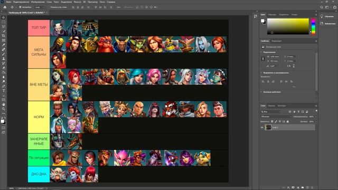This screenshot has height=190, width=338.
Task: Add layer style with the fx icon
Action: (288, 187)
